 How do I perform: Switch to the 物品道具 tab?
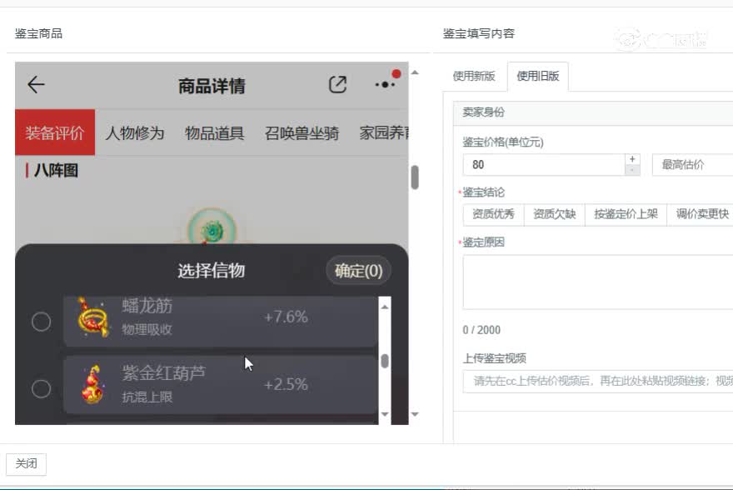(x=215, y=132)
